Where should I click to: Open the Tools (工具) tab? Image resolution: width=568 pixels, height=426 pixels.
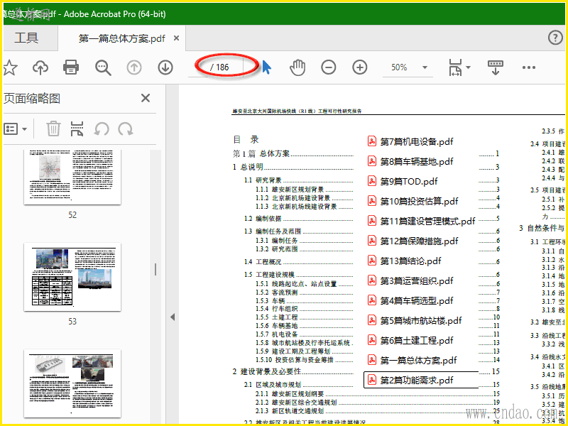click(x=26, y=38)
